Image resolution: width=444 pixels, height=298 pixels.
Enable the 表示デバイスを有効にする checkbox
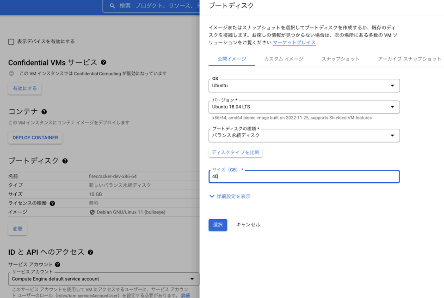[x=12, y=41]
